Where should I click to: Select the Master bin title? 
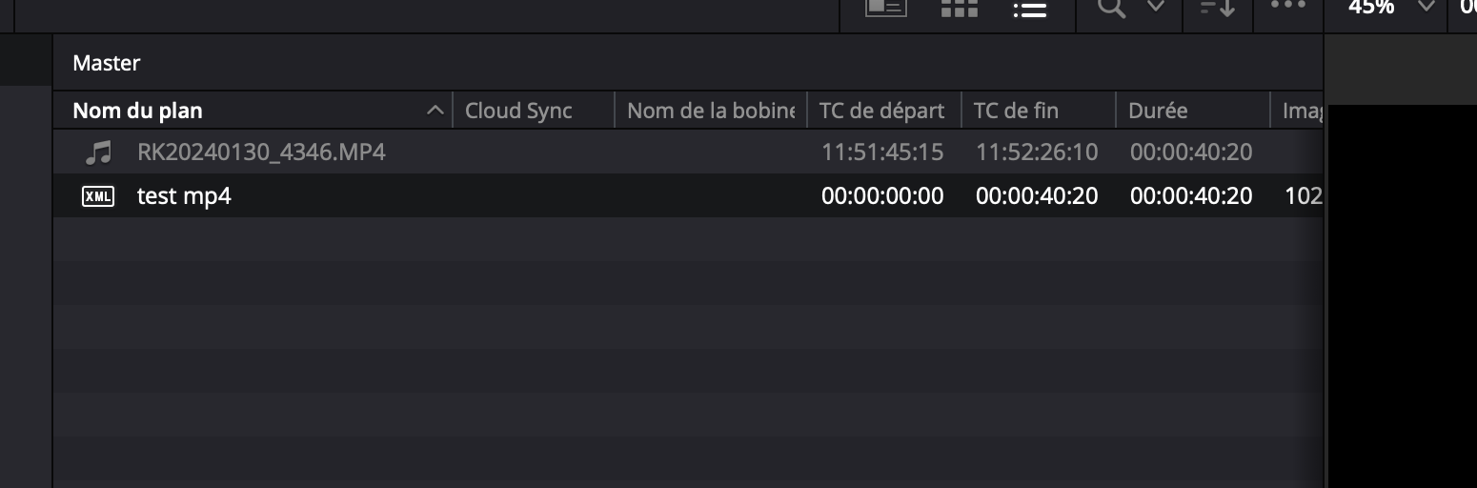tap(107, 63)
